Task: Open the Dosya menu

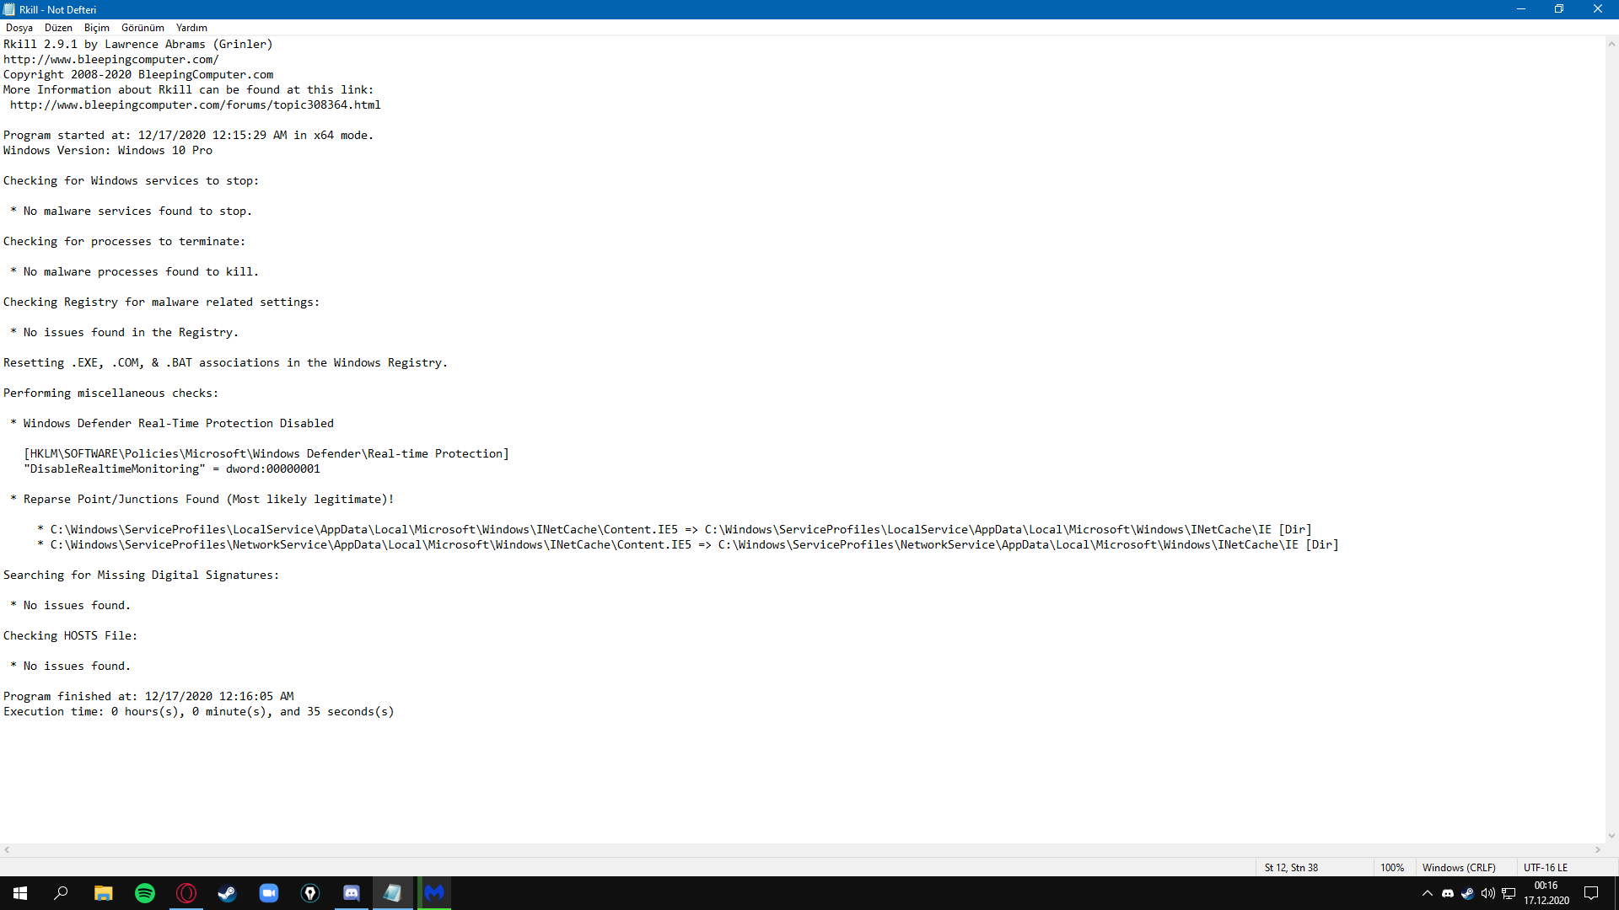Action: [19, 28]
